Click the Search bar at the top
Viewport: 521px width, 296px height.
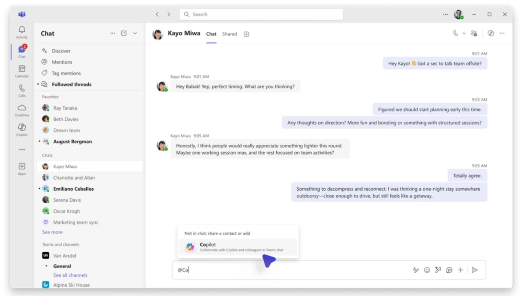tap(261, 14)
